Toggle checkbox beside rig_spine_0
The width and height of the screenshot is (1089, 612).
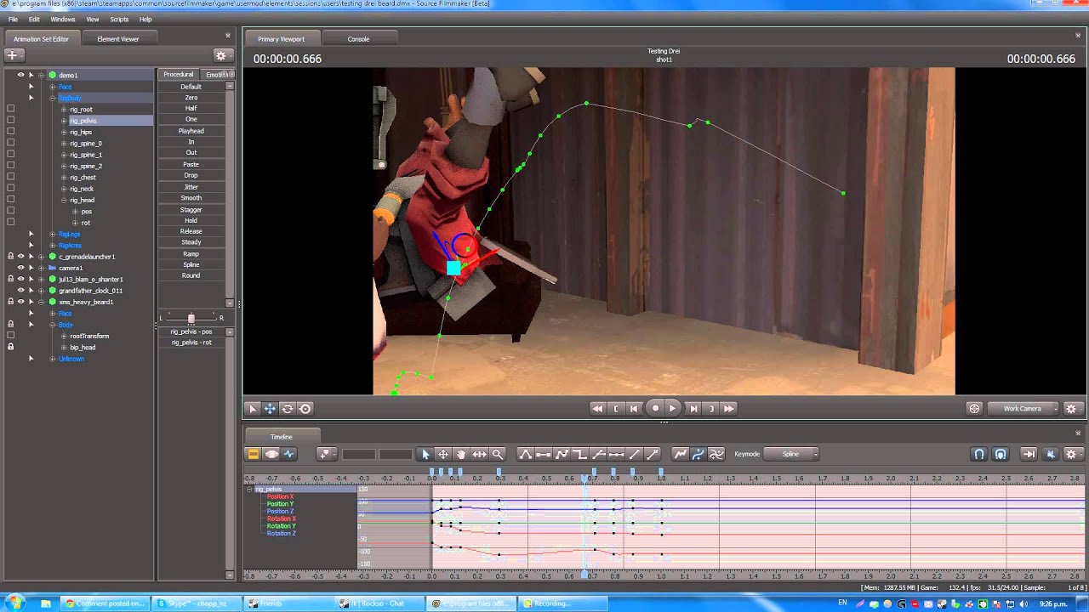[x=11, y=143]
